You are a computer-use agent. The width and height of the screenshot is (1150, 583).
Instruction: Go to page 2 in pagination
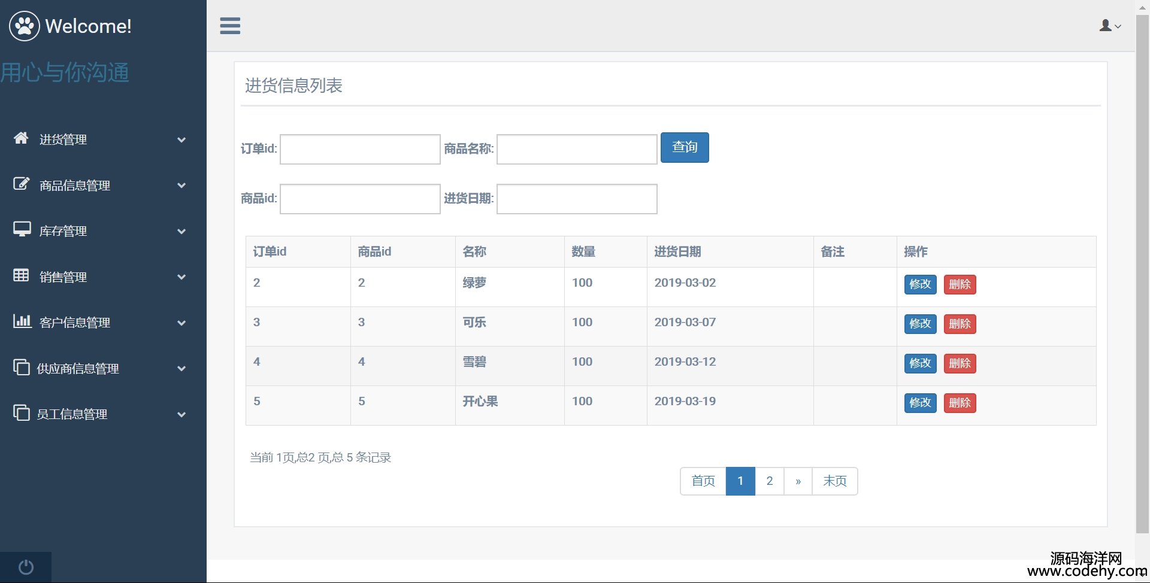[769, 481]
